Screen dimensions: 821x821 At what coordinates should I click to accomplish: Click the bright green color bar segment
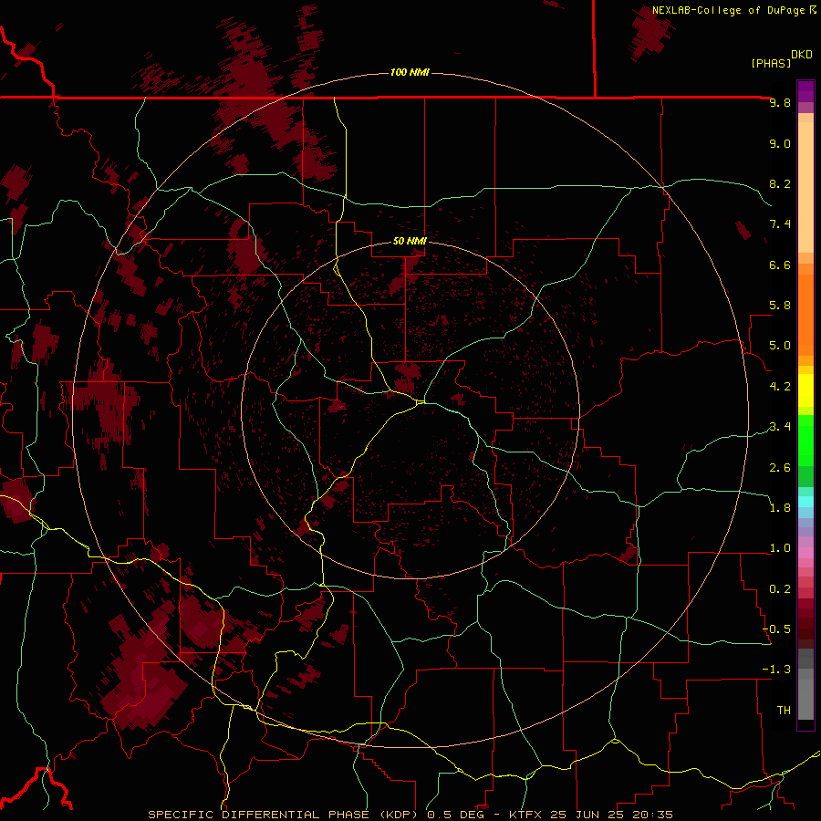tap(805, 440)
